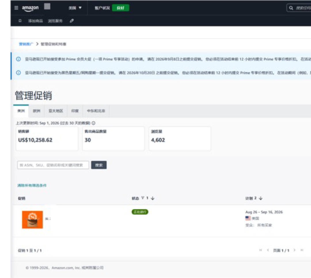Viewport: 311px width, 278px height.
Task: Open the 美国 marketplace switcher dropdown
Action: click(x=75, y=8)
